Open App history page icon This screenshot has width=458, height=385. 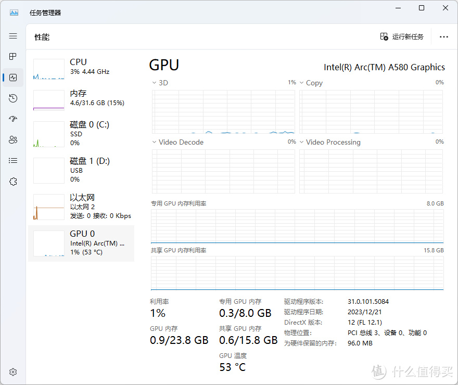point(13,98)
